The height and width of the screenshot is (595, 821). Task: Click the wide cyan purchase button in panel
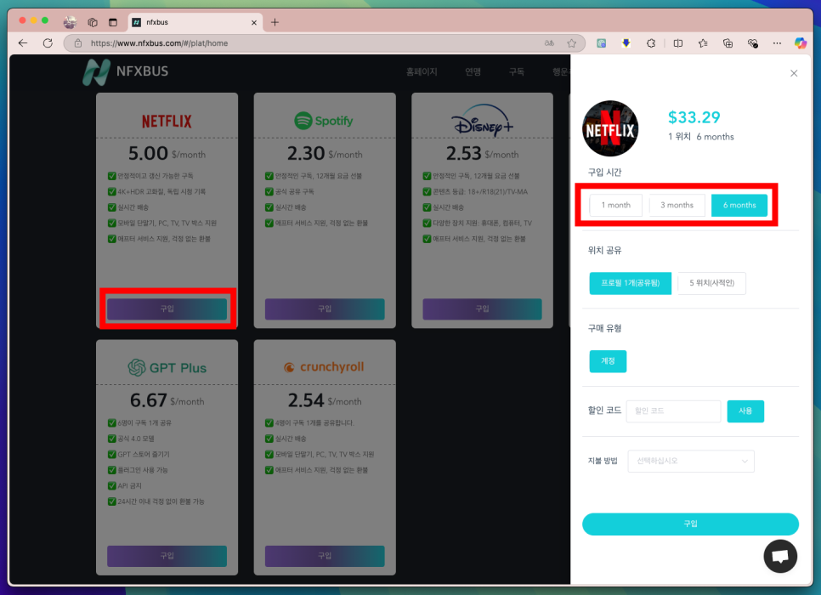pos(691,524)
